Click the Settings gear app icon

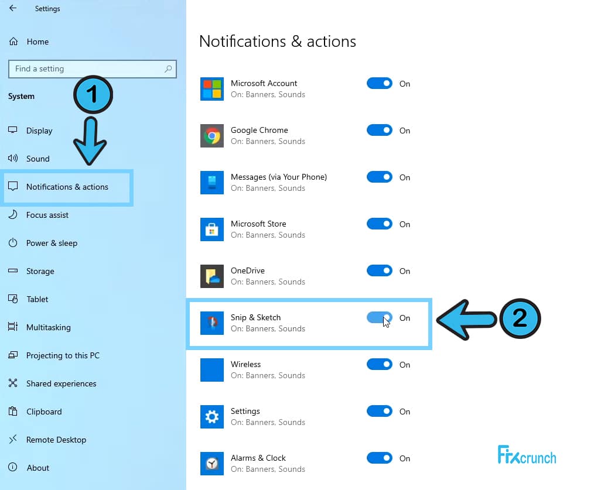tap(211, 417)
